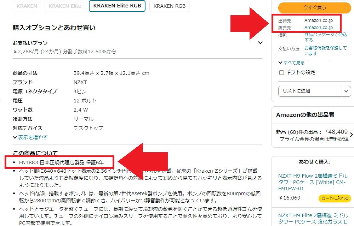The height and width of the screenshot is (226, 354).
Task: Open the 商品パッケージで発送する packaging link
Action: pos(326,37)
